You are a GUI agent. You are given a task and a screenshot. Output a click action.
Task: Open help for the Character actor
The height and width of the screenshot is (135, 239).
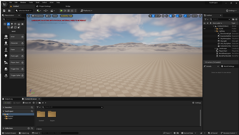(x=22, y=43)
